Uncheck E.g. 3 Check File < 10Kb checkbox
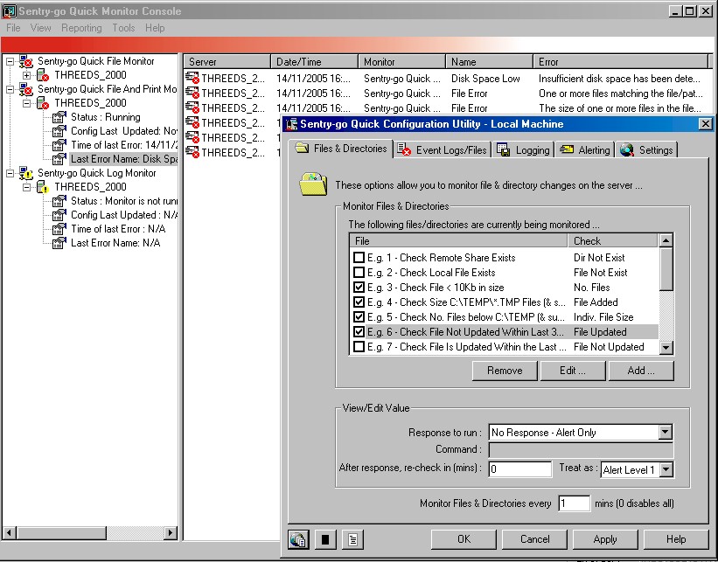The height and width of the screenshot is (562, 718). [359, 288]
